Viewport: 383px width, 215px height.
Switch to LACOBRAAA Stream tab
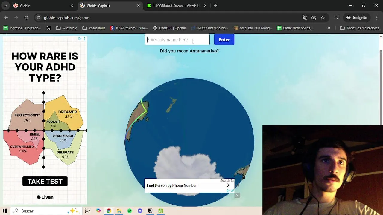[176, 6]
